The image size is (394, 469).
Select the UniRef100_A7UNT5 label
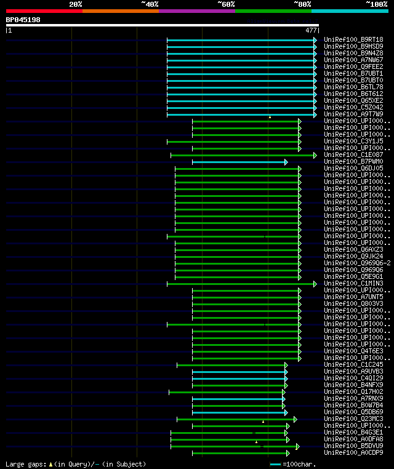[x=353, y=297]
